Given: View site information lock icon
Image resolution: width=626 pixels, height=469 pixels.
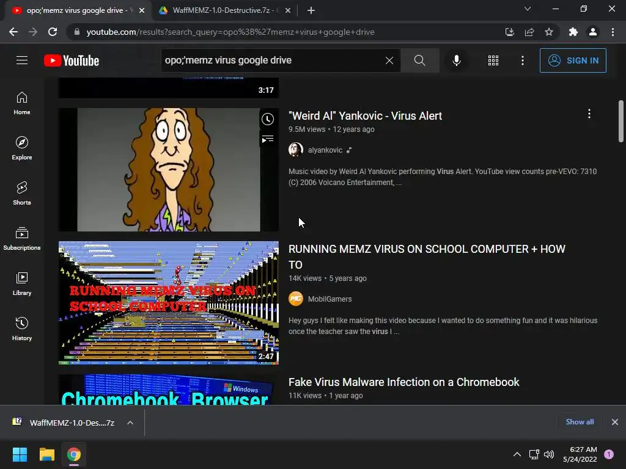Looking at the screenshot, I should pos(77,32).
